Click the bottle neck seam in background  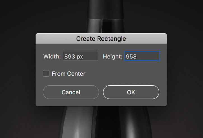102,26
